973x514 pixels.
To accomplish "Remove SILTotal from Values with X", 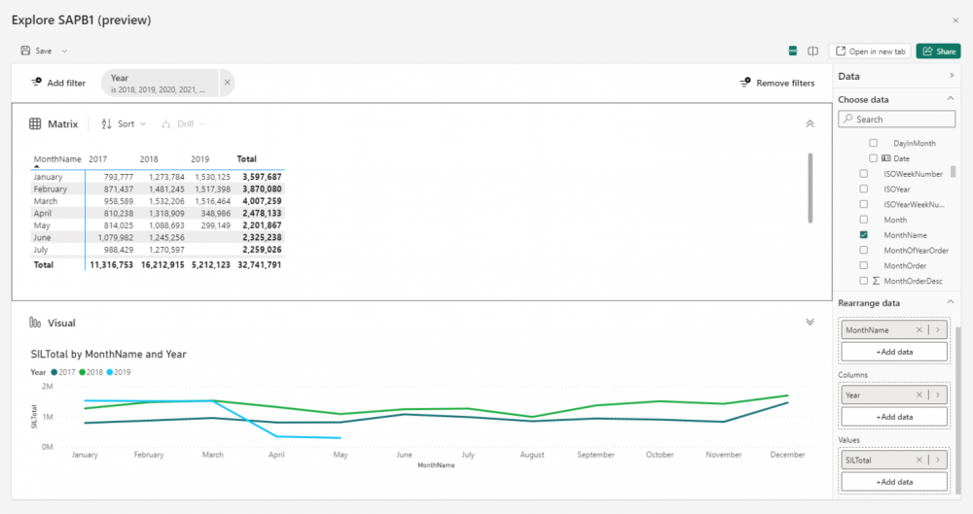I will point(919,460).
